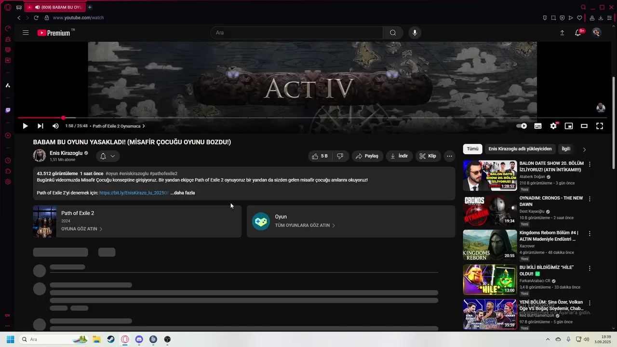This screenshot has height=347, width=617.
Task: Click the YouTube search magnifier button
Action: pos(393,33)
